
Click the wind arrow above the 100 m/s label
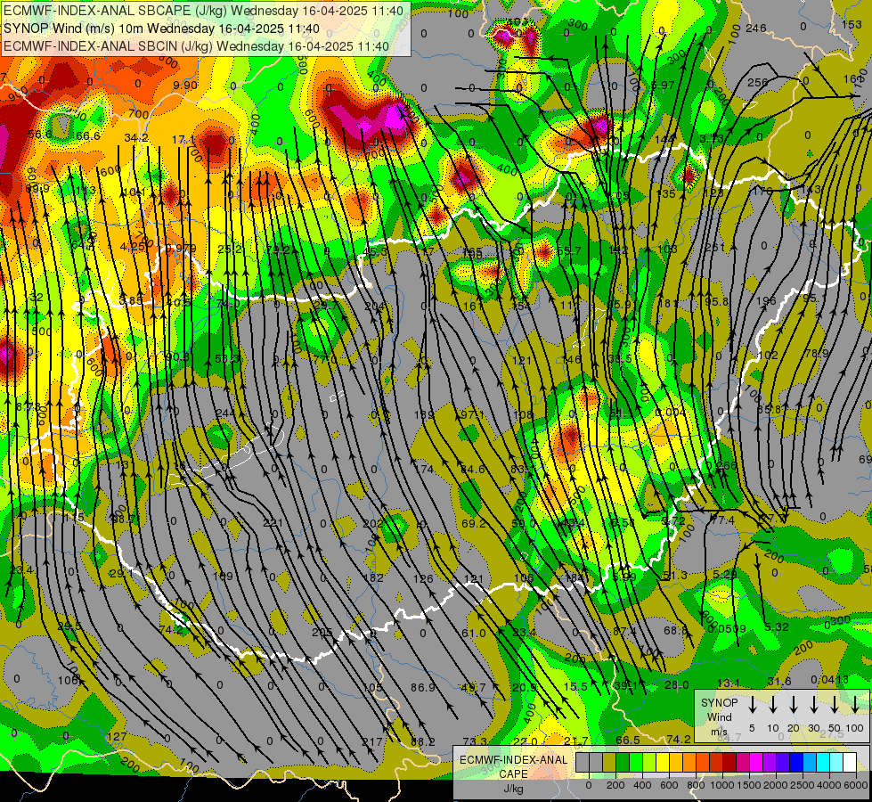click(x=855, y=705)
